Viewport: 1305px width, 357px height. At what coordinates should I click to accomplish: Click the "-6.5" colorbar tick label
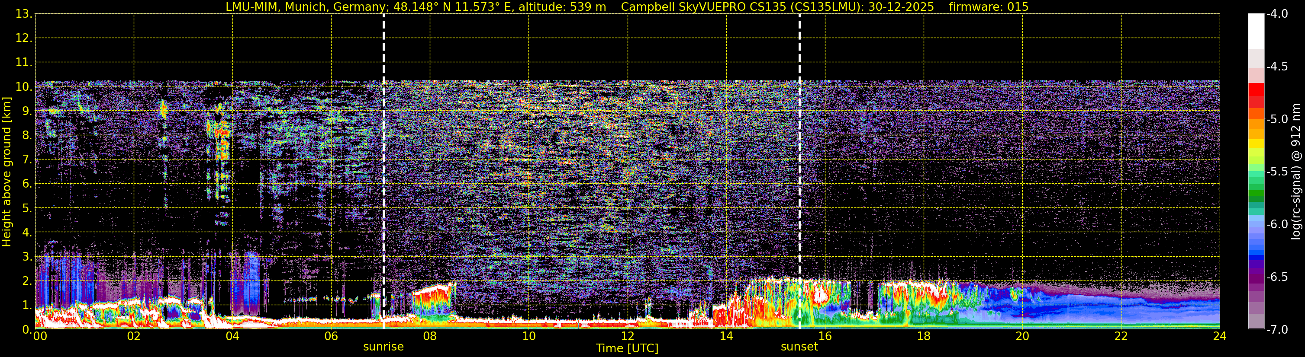tap(1276, 277)
